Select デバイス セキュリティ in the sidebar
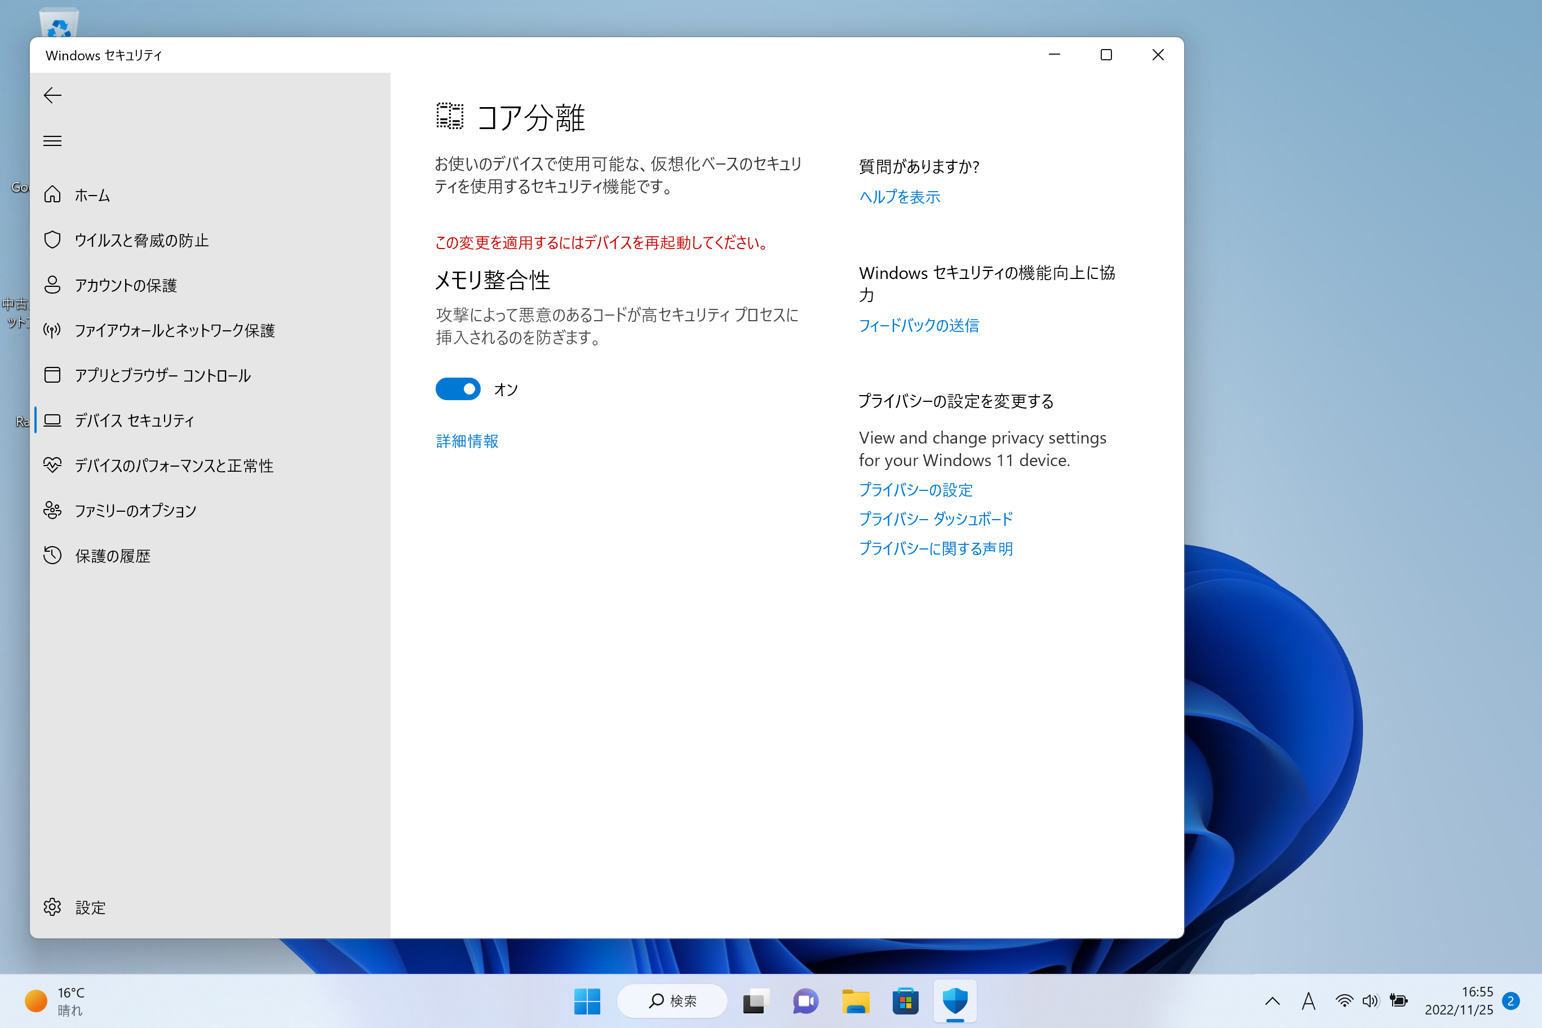 134,420
